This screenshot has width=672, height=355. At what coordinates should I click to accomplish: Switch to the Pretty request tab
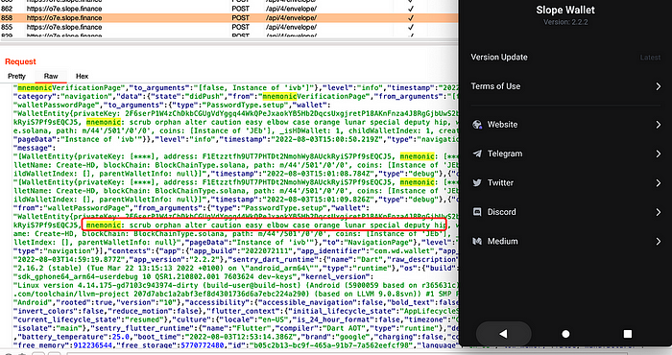[16, 76]
